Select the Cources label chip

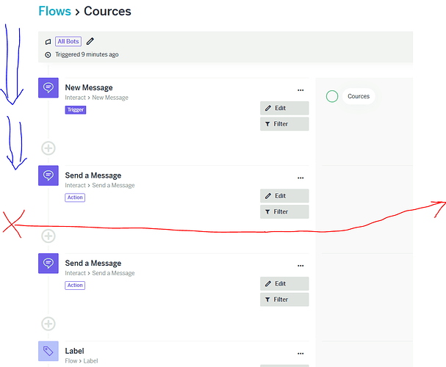[x=359, y=96]
